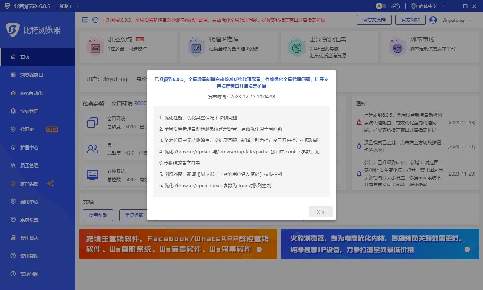The height and width of the screenshot is (290, 483).
Task: Toggle the dark mode switch
Action: (x=381, y=6)
